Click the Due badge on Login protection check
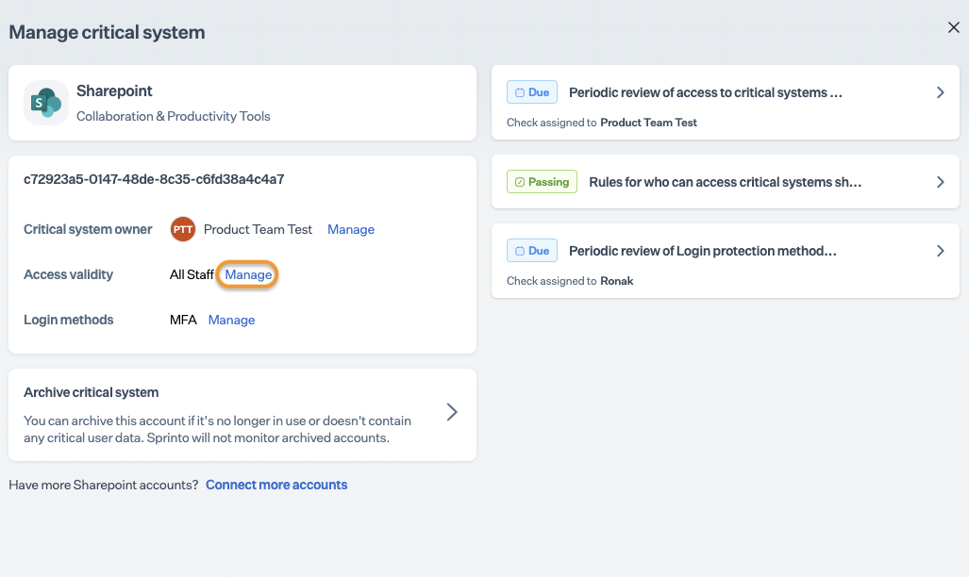This screenshot has height=577, width=969. (532, 251)
